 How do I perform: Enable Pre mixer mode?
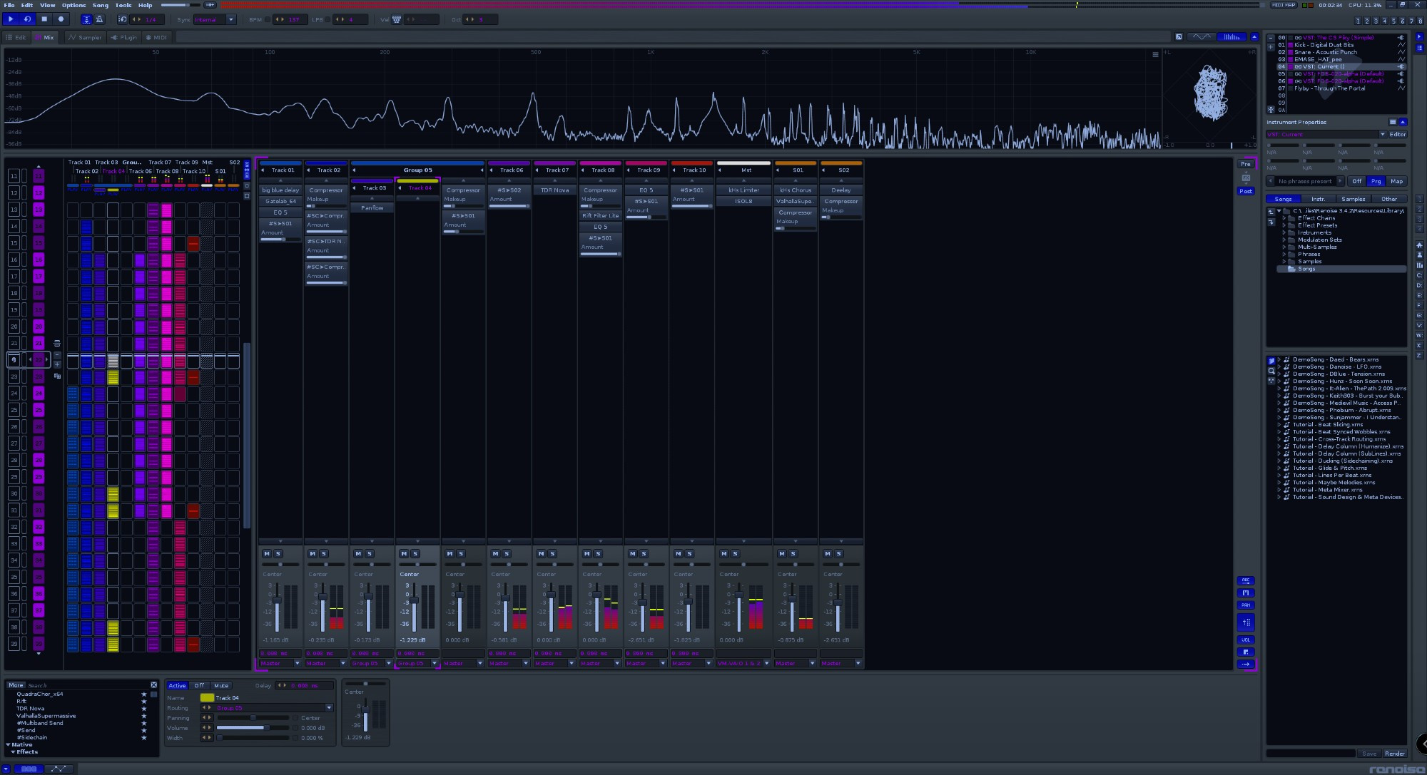point(1245,164)
